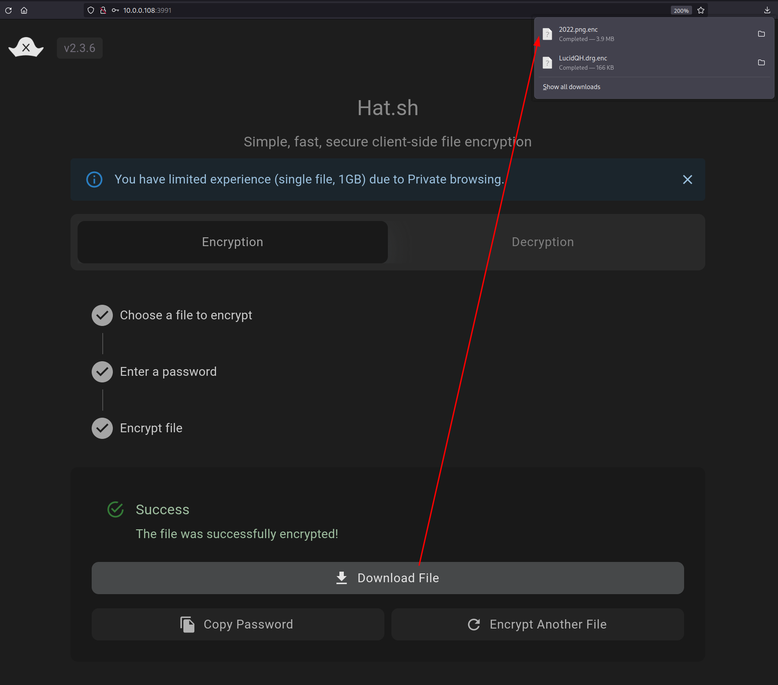The image size is (778, 685).
Task: Open the tracking protection shield icon
Action: coord(91,10)
